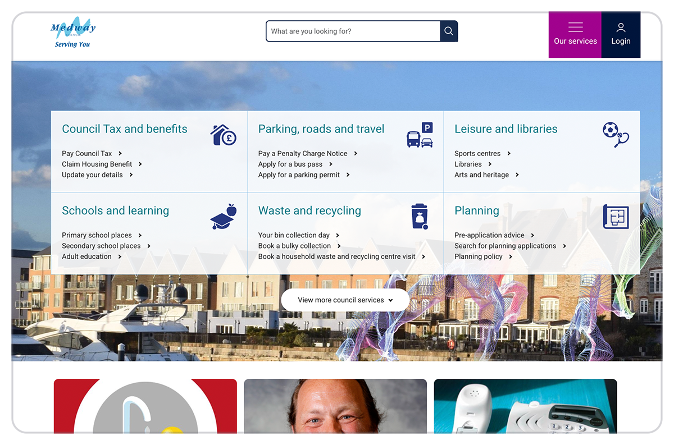The height and width of the screenshot is (445, 674).
Task: Open the telecare device news thumbnail
Action: coord(525,410)
